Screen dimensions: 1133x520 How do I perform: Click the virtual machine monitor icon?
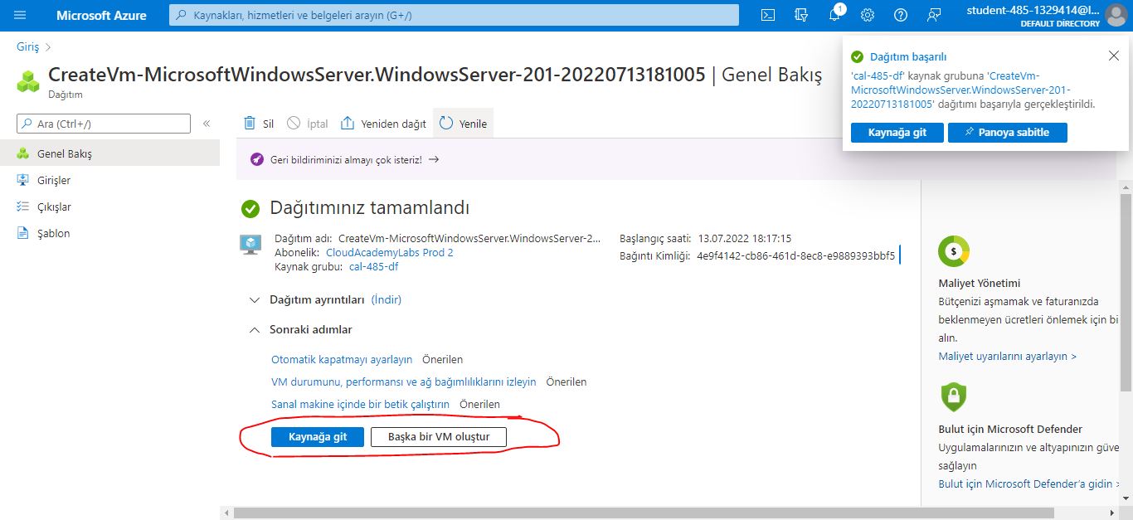[x=250, y=244]
